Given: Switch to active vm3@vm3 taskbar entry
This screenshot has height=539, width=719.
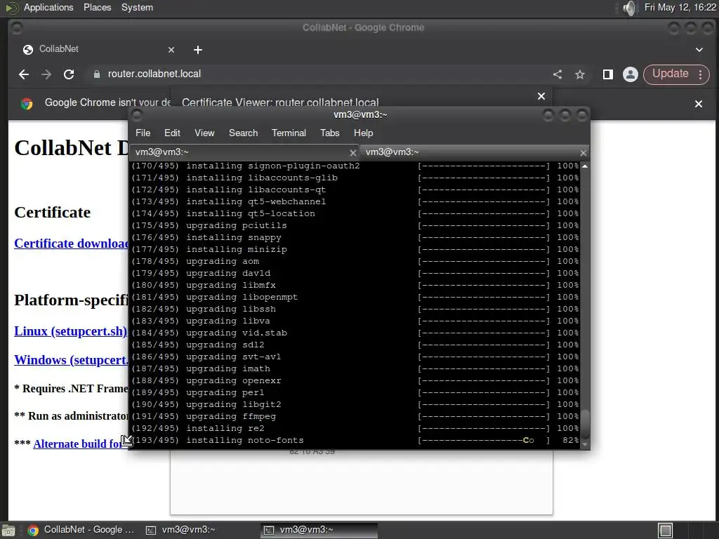Looking at the screenshot, I should tap(319, 530).
